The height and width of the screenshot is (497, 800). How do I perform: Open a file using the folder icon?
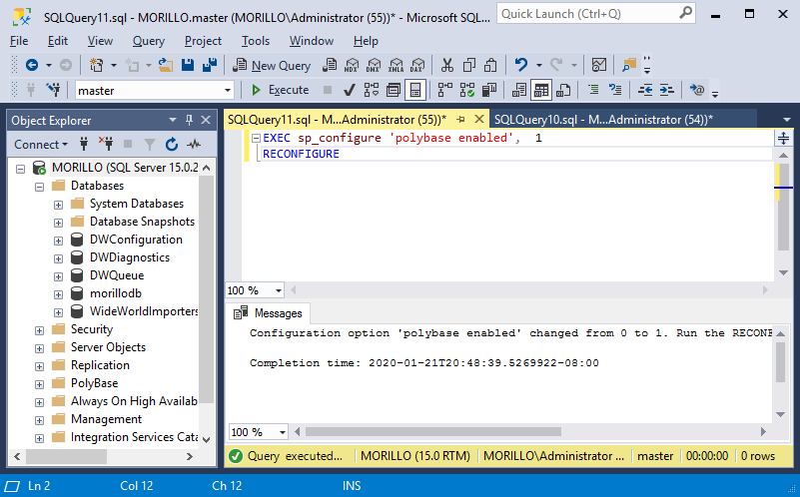coord(166,65)
